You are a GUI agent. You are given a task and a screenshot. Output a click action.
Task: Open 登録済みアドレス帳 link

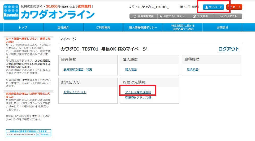138,98
